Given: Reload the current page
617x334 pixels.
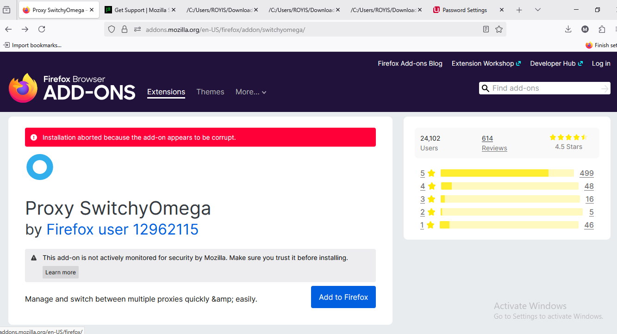Looking at the screenshot, I should coord(42,29).
